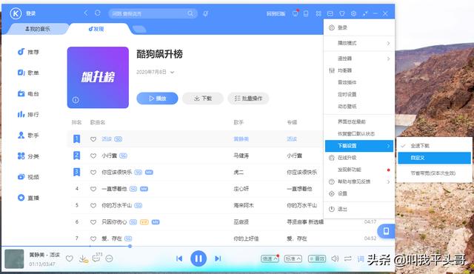Favorite song 你应该很快乐 with heart icon

coord(93,173)
